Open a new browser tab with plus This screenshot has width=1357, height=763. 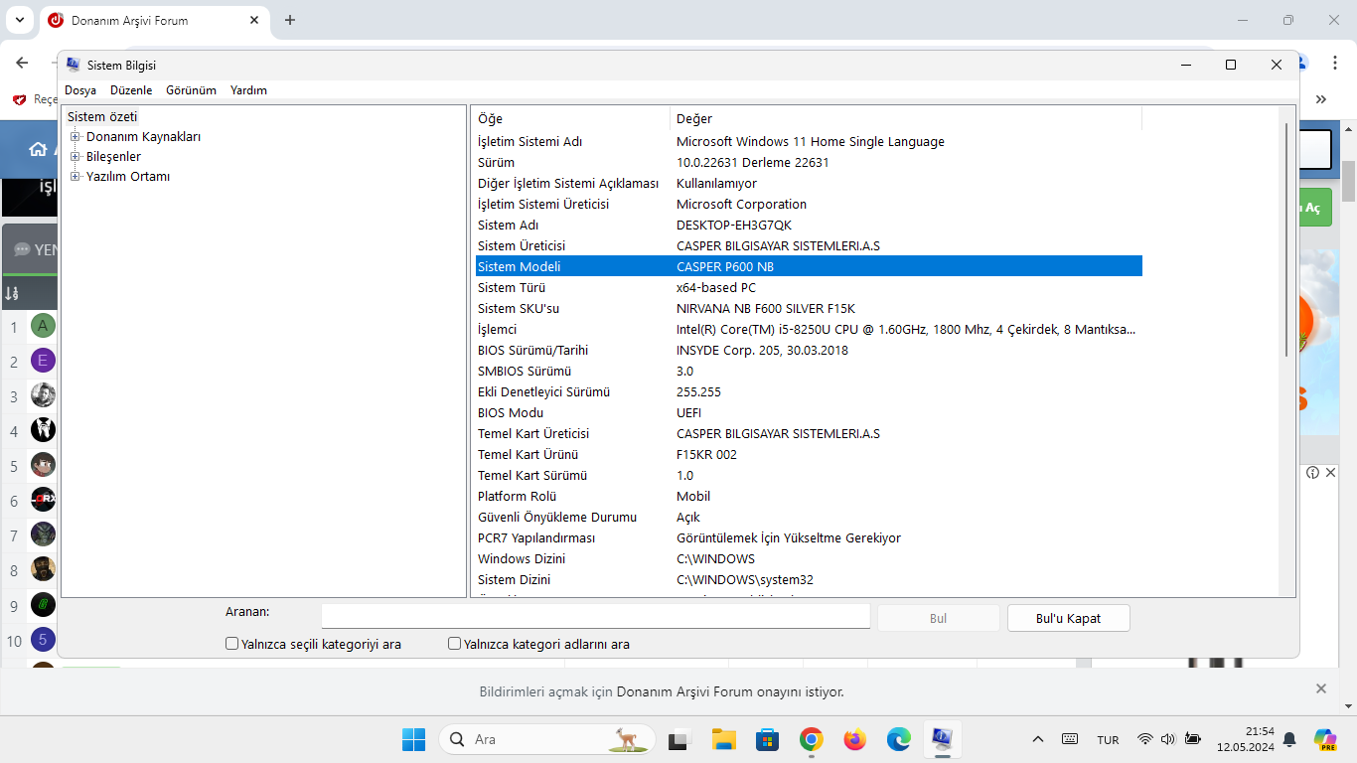pyautogui.click(x=290, y=20)
